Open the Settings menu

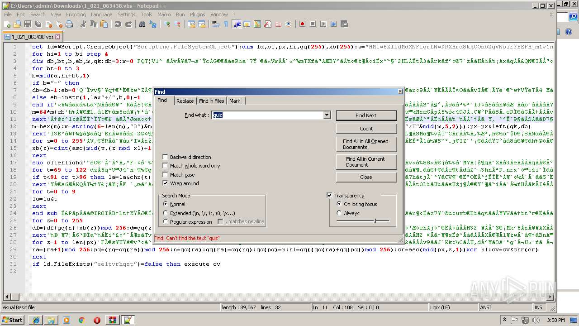tap(126, 14)
